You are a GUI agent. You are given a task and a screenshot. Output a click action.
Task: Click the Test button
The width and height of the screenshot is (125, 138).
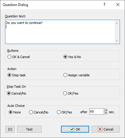29,129
